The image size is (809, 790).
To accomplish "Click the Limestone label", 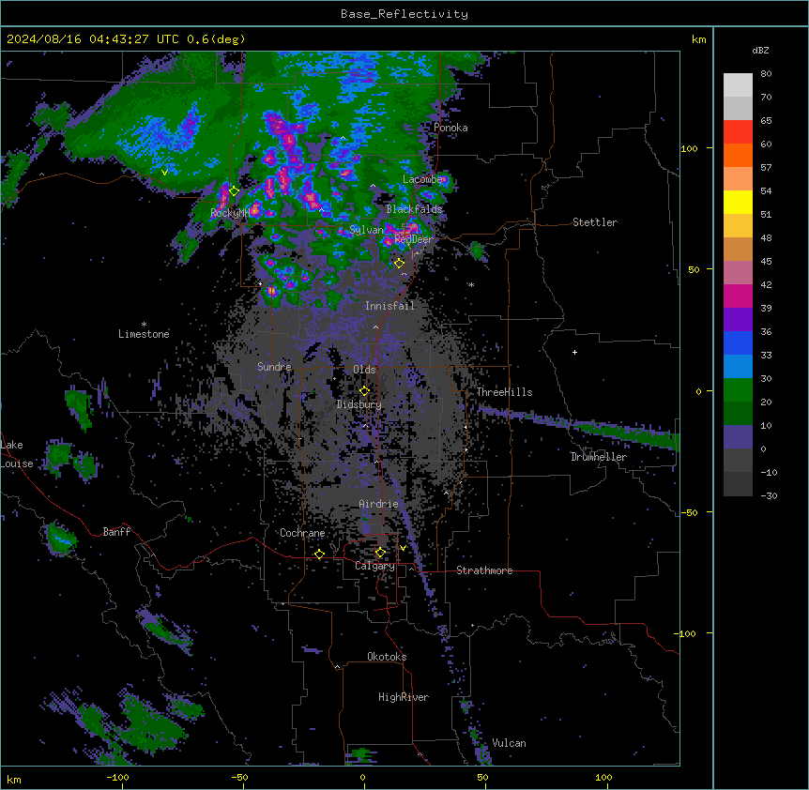I will (144, 334).
